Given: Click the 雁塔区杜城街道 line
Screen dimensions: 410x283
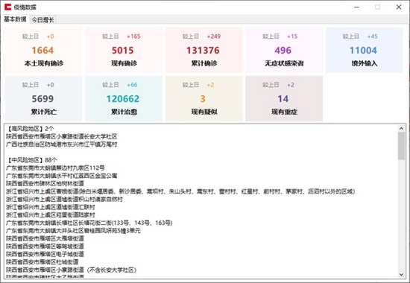Looking at the screenshot, I should pyautogui.click(x=42, y=262).
